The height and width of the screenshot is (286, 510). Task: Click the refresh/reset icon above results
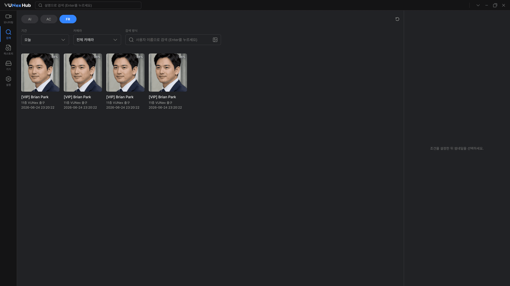pos(397,19)
